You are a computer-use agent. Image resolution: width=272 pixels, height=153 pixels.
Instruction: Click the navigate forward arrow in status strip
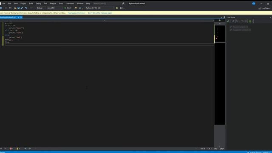click(x=30, y=148)
